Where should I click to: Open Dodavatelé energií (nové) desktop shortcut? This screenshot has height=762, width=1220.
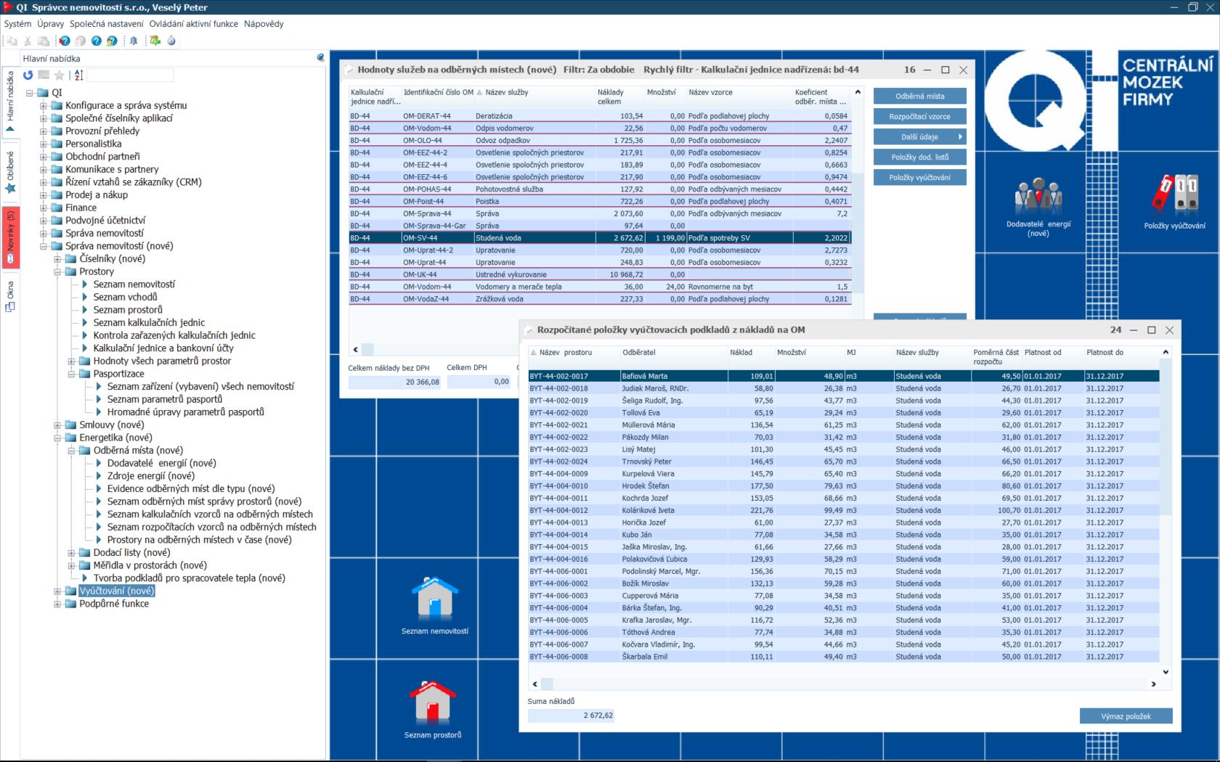coord(1038,205)
